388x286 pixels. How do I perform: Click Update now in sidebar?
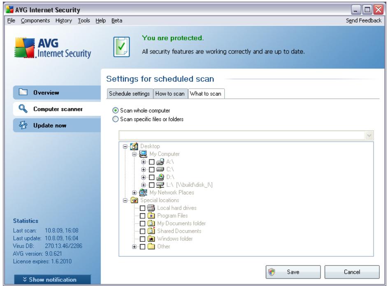point(57,125)
